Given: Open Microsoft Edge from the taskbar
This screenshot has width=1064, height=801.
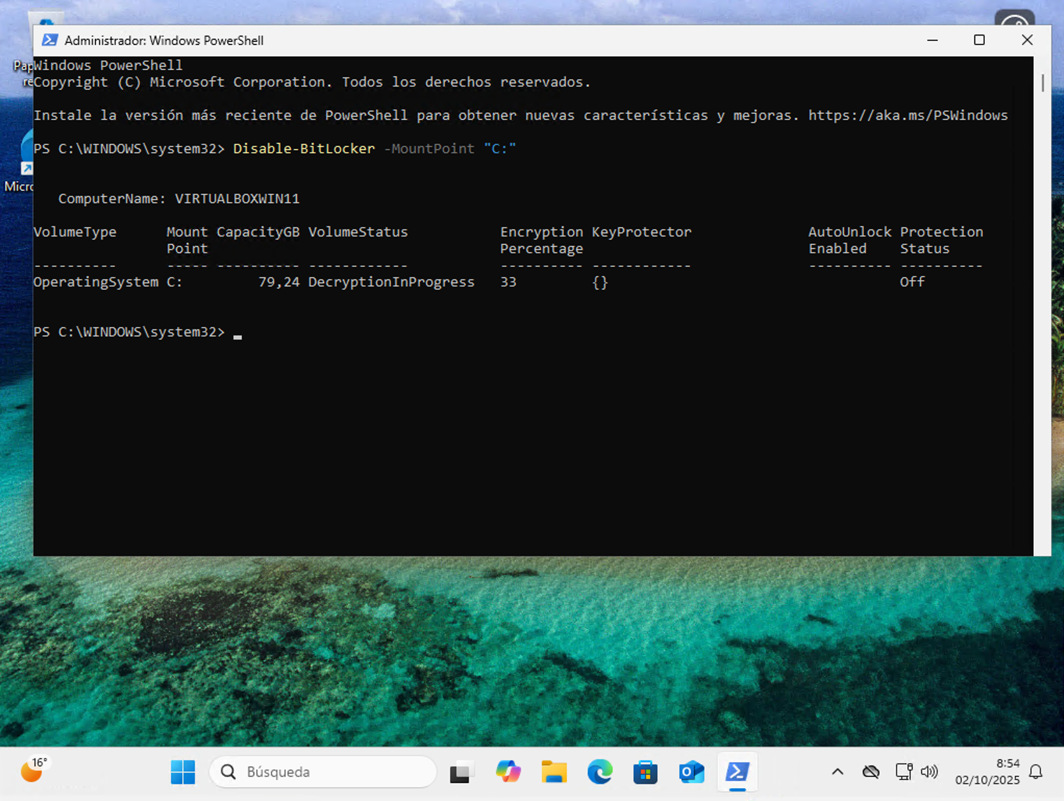Looking at the screenshot, I should pyautogui.click(x=600, y=772).
